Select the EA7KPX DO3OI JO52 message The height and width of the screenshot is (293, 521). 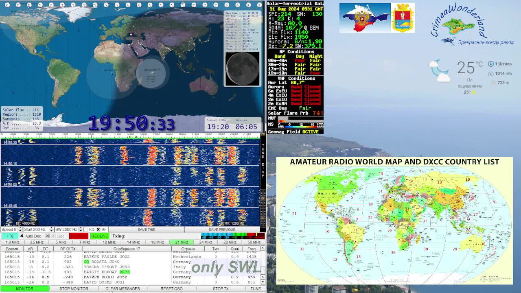point(105,277)
